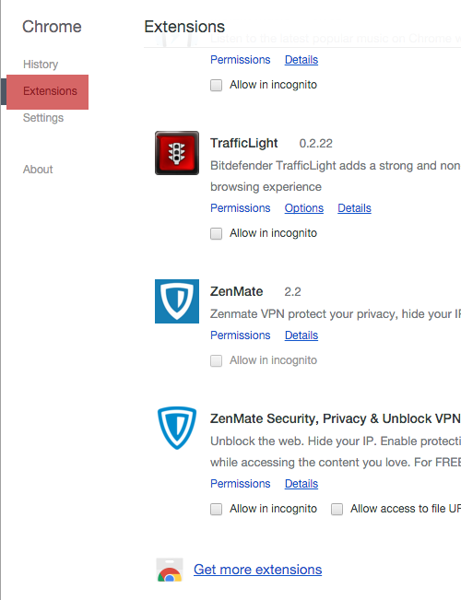Click the Chrome Web Store icon
Screen dimensions: 461x600
[x=170, y=570]
